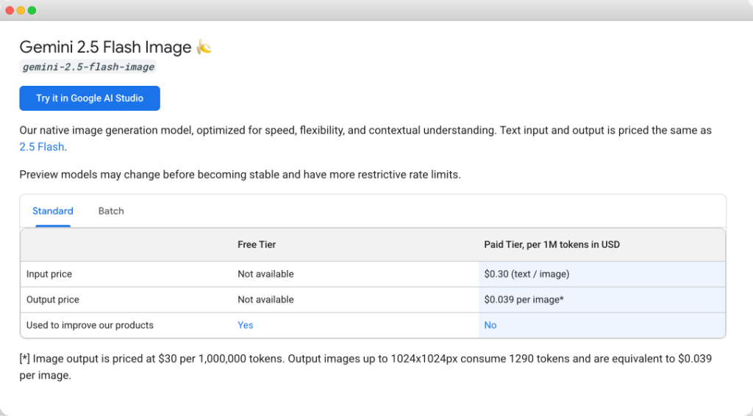Click the Used to improve our products label
753x416 pixels.
pyautogui.click(x=90, y=325)
